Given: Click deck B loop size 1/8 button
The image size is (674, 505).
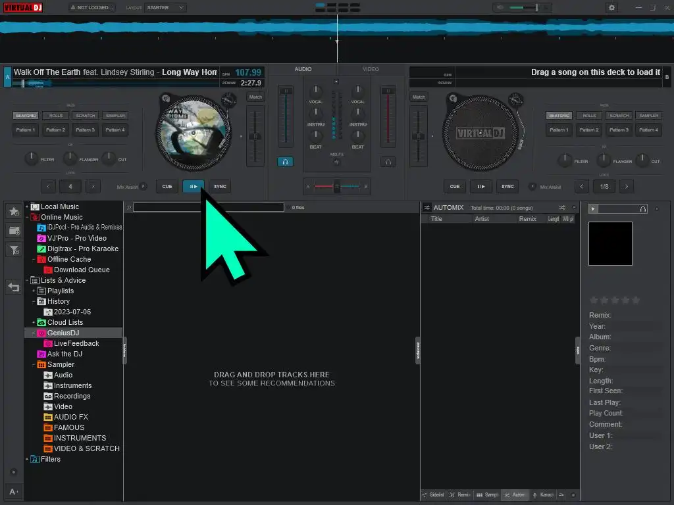Looking at the screenshot, I should click(604, 186).
